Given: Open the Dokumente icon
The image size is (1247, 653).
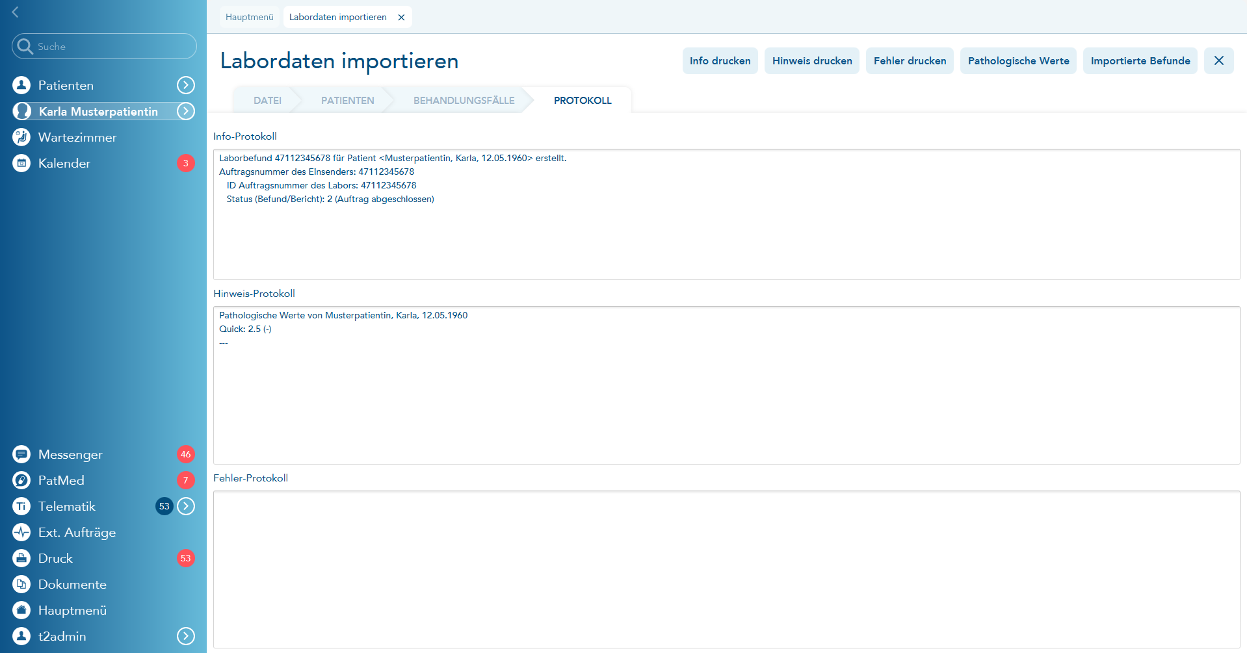Looking at the screenshot, I should click(21, 584).
